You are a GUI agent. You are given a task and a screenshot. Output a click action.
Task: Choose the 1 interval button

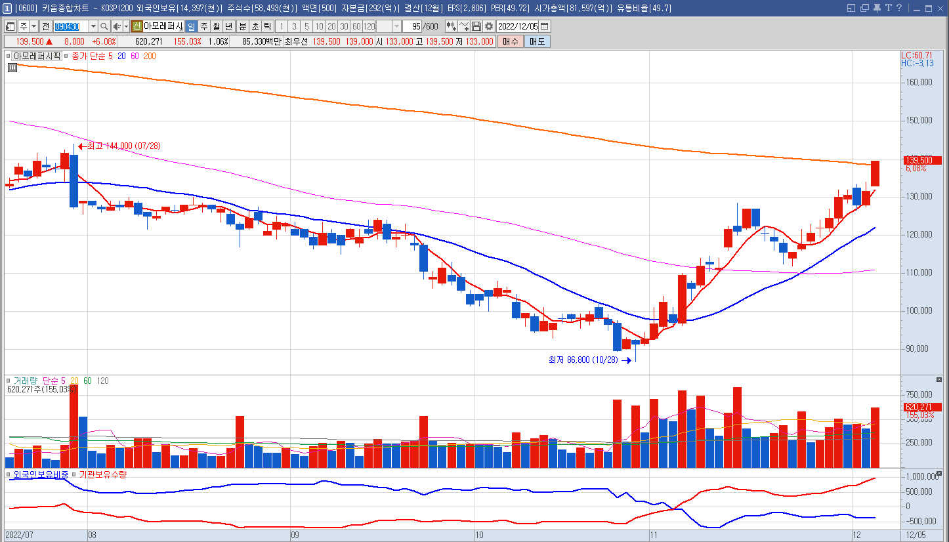pyautogui.click(x=282, y=26)
